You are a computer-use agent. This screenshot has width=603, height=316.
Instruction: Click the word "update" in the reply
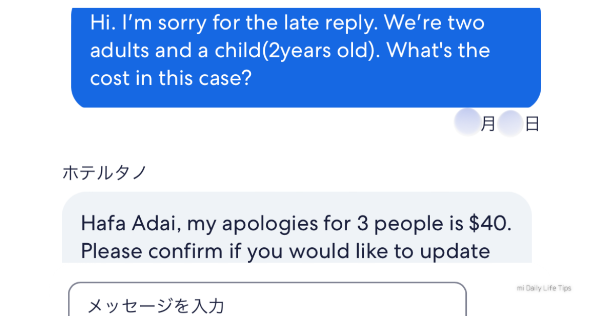[455, 251]
